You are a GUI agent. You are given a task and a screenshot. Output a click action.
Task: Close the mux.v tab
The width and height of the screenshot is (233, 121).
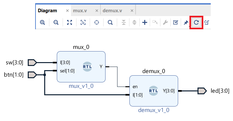click(x=97, y=11)
